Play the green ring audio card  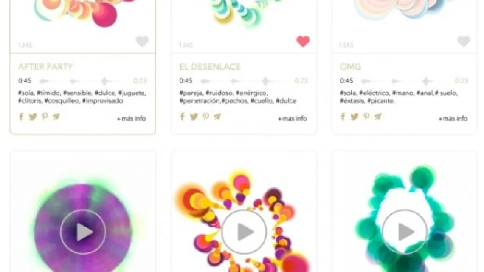pos(405,232)
